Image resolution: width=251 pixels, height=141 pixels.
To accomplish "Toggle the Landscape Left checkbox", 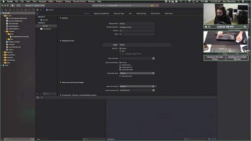I will click(120, 67).
